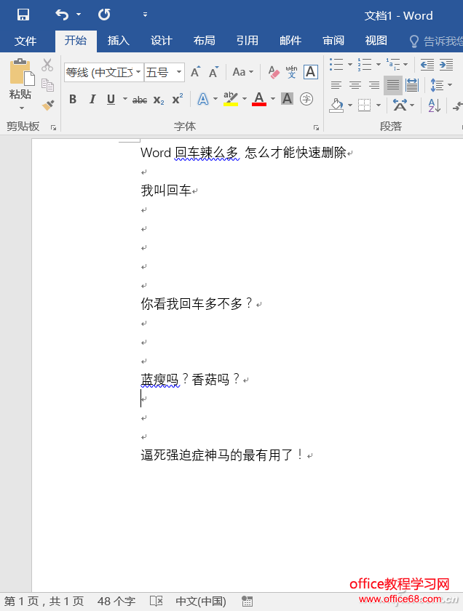
Task: Switch to the 插入 tab
Action: coord(118,41)
